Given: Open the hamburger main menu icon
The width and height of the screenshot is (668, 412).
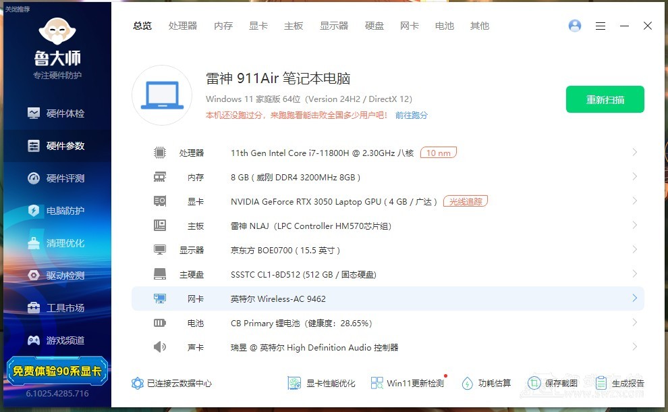Looking at the screenshot, I should (601, 26).
